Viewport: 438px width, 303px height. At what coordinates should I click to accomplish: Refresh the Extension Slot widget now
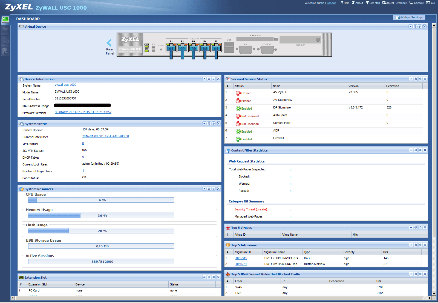pos(214,277)
